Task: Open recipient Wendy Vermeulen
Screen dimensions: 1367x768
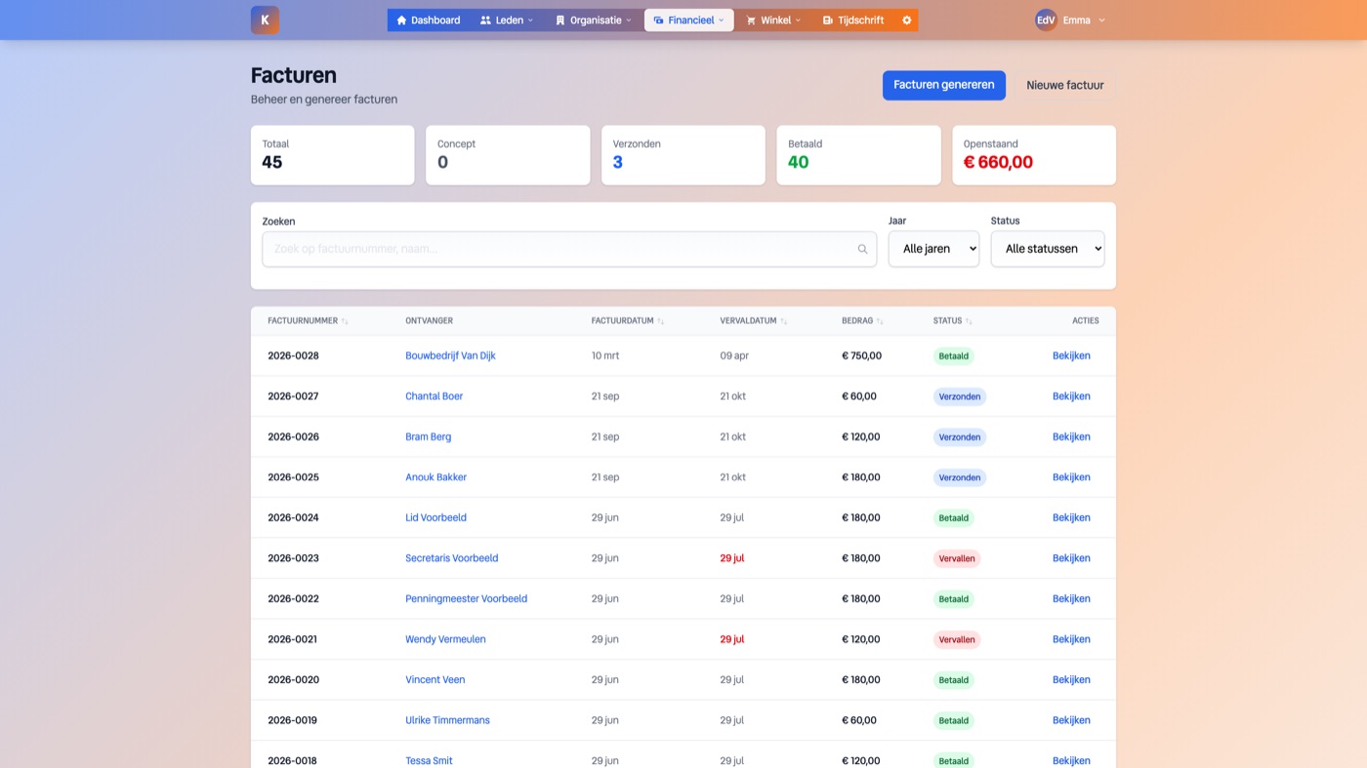Action: point(445,639)
